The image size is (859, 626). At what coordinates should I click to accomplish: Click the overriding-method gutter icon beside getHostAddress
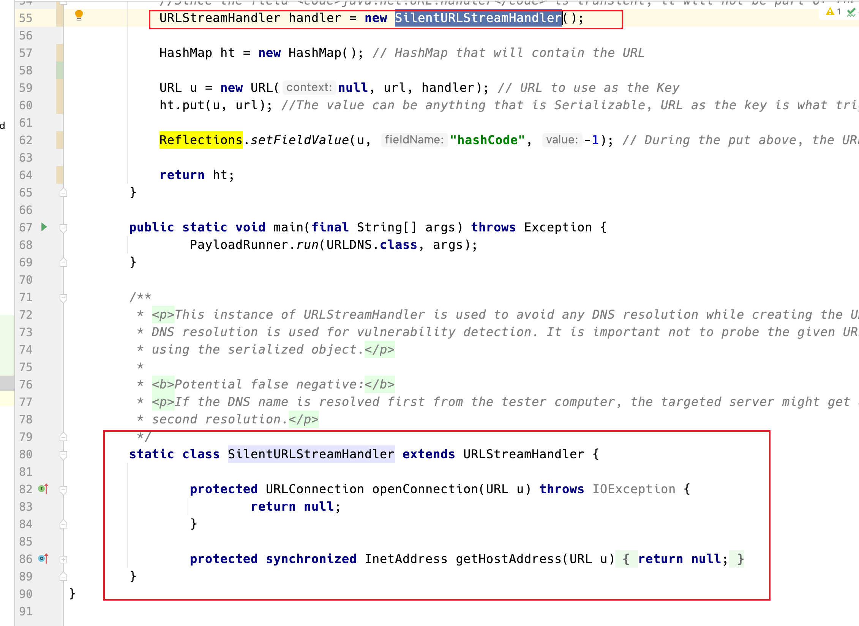(41, 558)
